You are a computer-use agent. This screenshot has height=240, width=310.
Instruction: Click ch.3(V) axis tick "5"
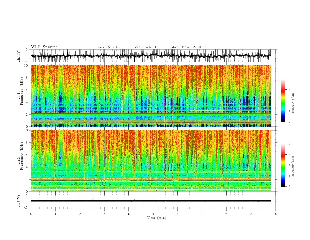tap(27, 195)
